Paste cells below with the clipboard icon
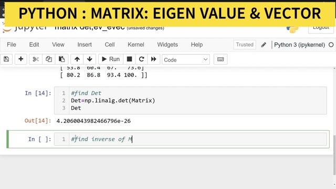Image resolution: width=336 pixels, height=189 pixels. point(62,59)
